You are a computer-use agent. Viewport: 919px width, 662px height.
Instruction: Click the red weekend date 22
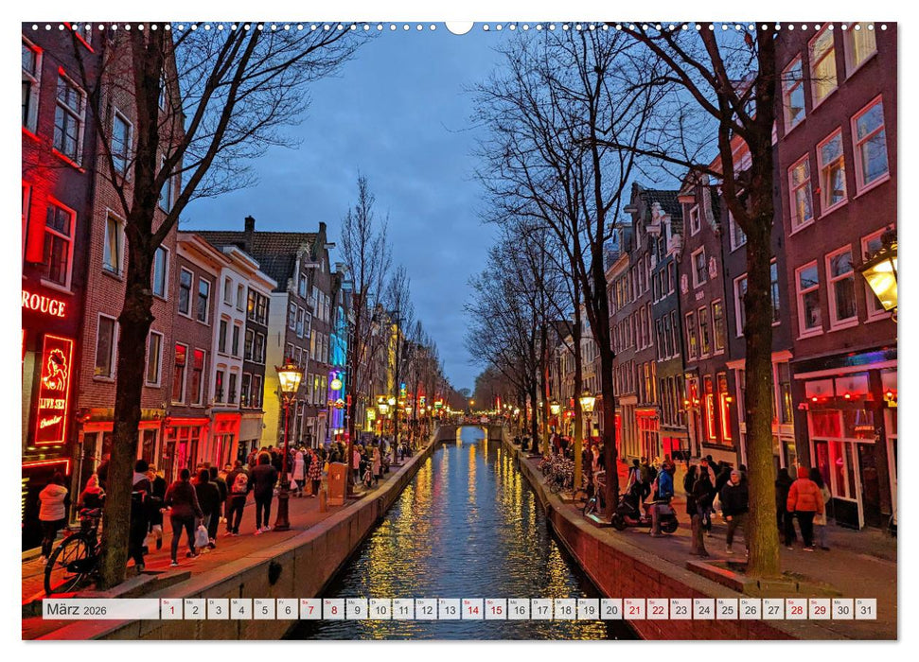[x=657, y=612]
